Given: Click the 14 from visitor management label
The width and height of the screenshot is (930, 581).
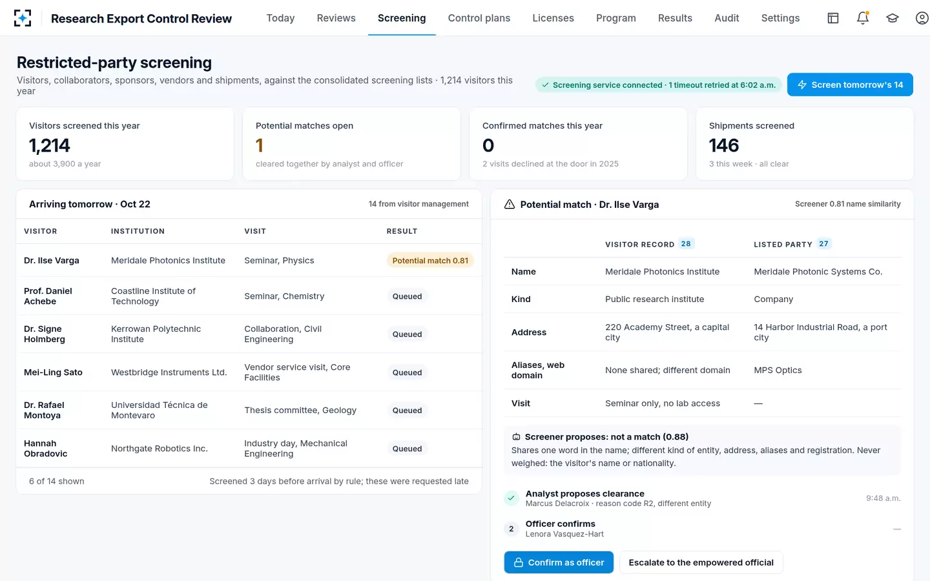Looking at the screenshot, I should (x=418, y=204).
